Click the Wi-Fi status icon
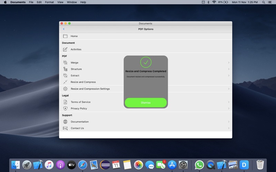 point(214,2)
